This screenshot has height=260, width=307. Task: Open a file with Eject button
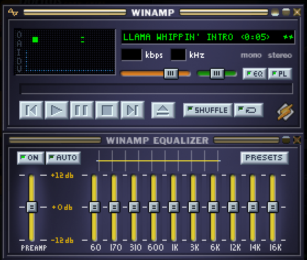click(163, 110)
